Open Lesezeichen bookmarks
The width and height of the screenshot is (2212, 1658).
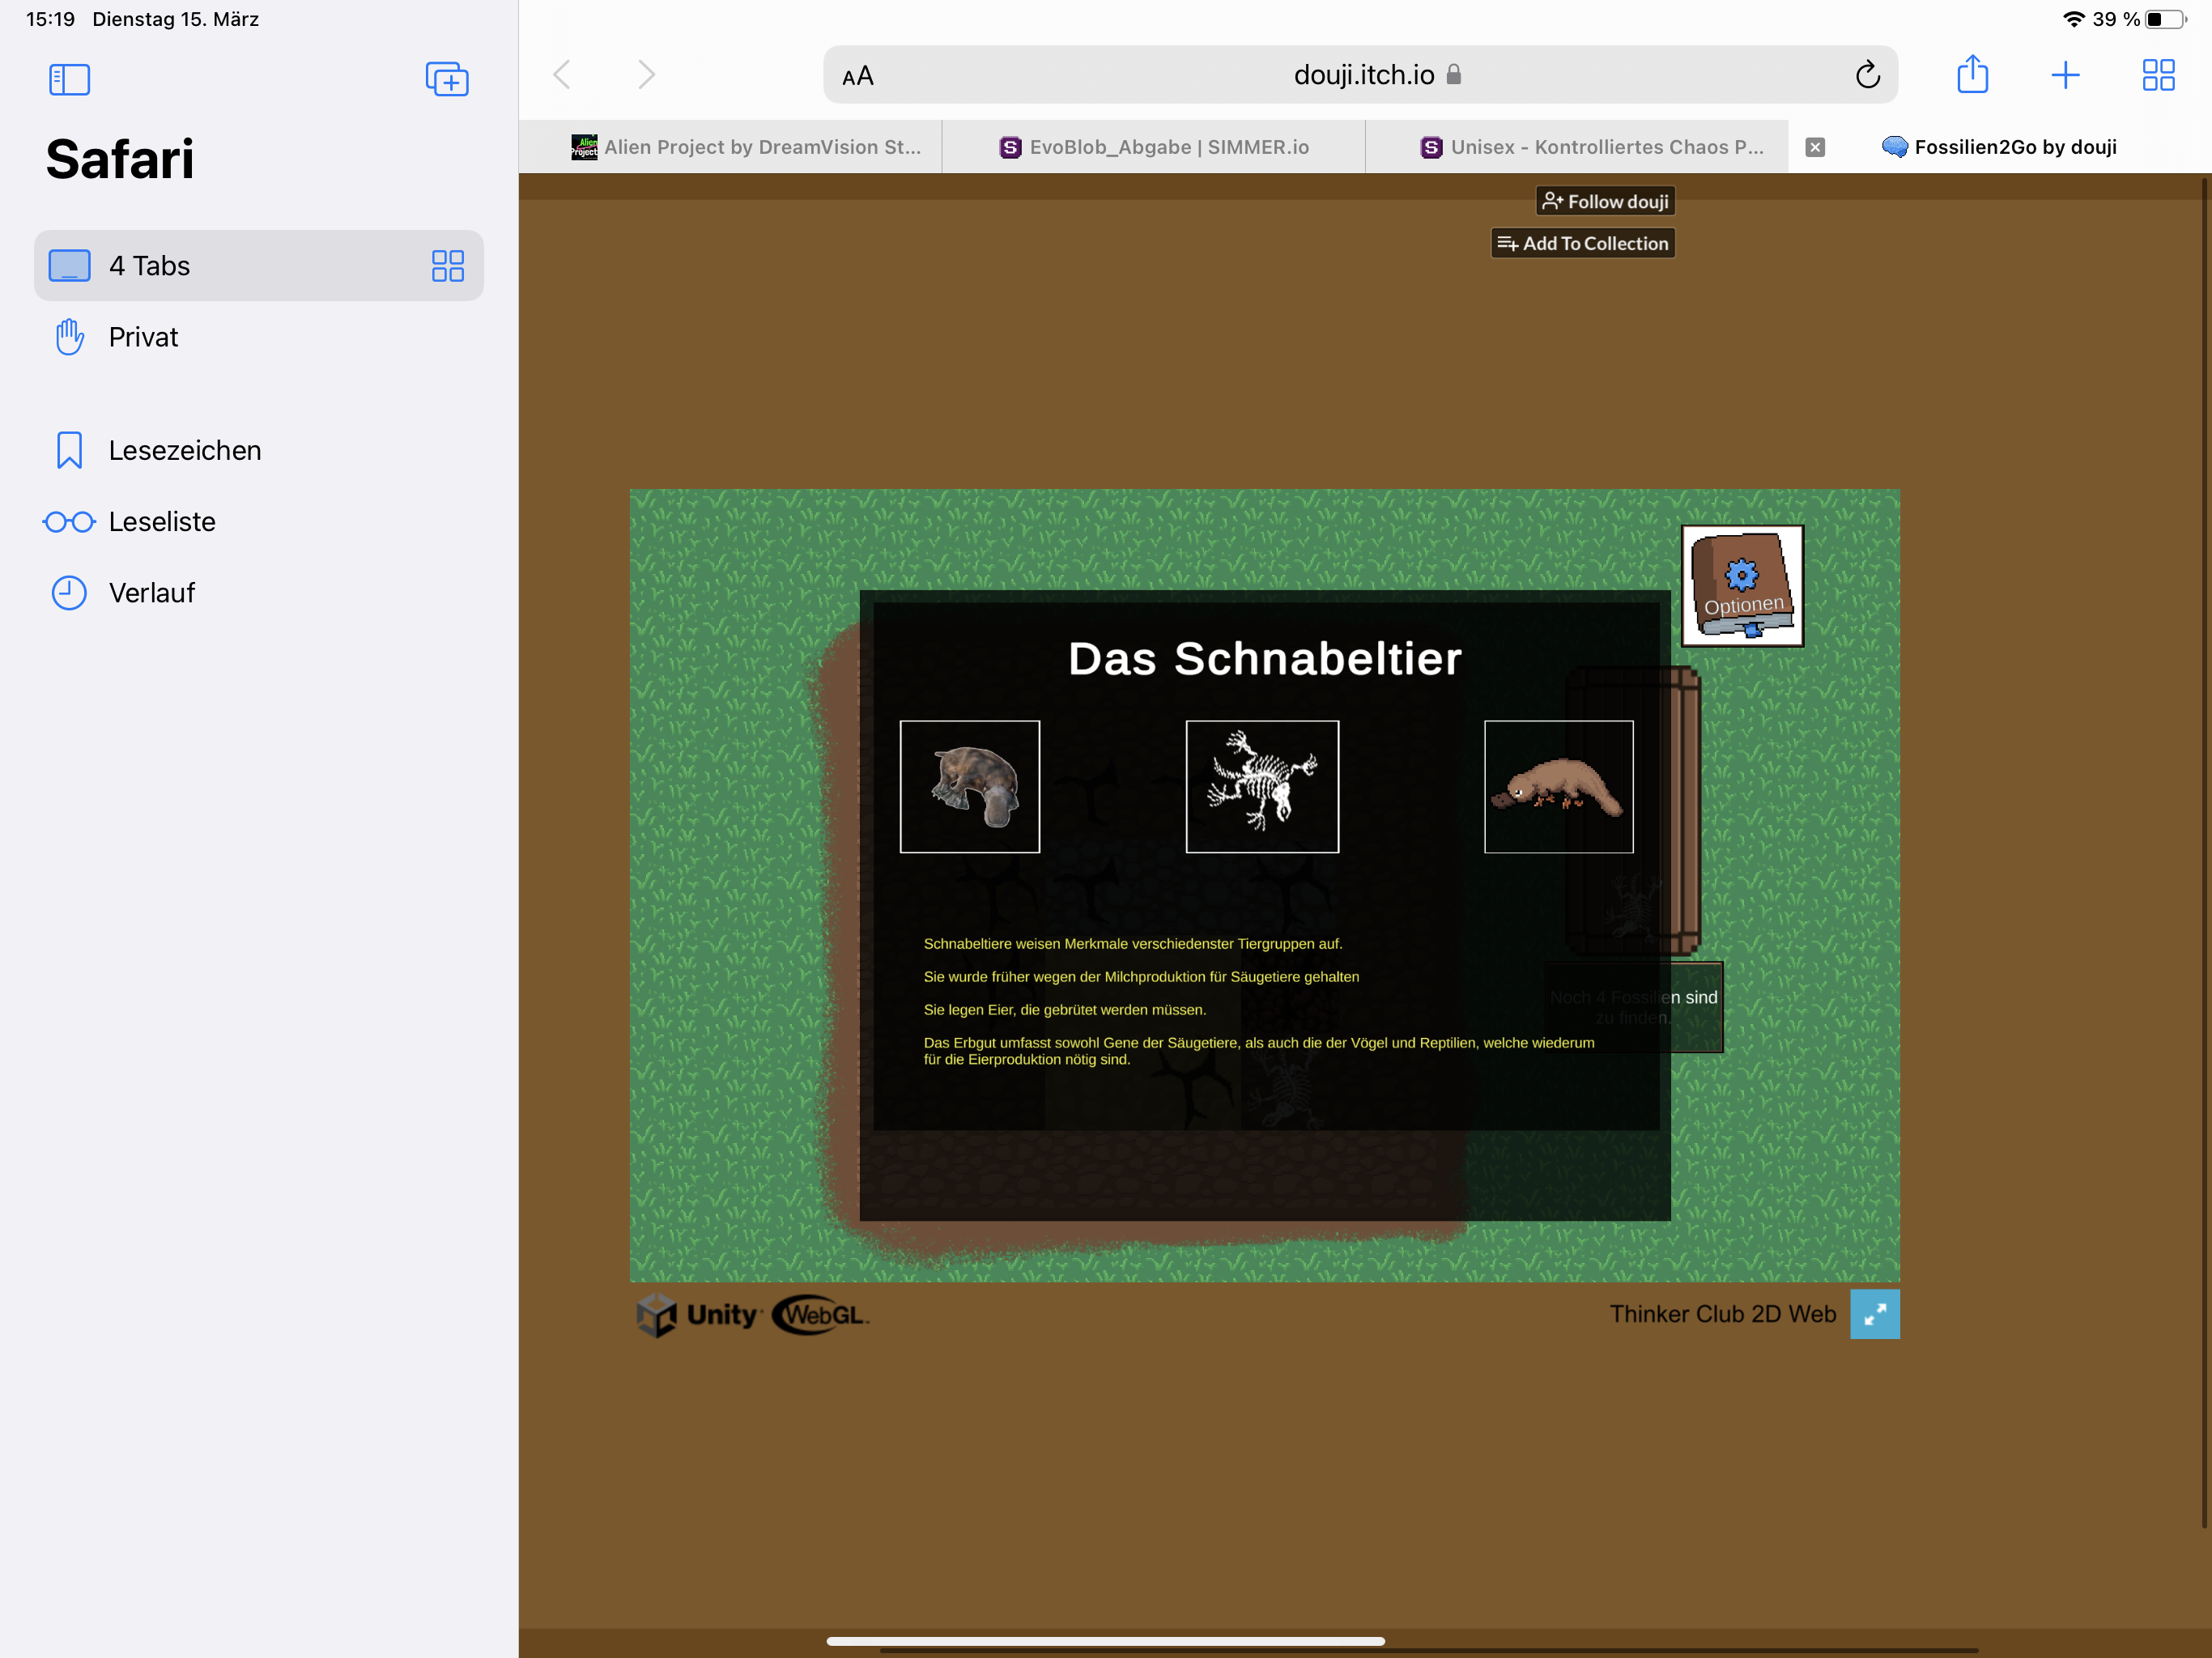[185, 451]
